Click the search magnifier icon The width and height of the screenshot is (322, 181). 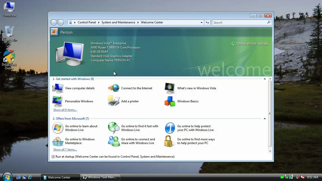click(x=269, y=22)
